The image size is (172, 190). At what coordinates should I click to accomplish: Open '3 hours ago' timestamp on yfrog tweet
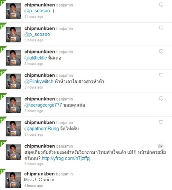(34, 164)
